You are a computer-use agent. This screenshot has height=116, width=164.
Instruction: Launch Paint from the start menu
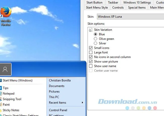[x=6, y=105]
